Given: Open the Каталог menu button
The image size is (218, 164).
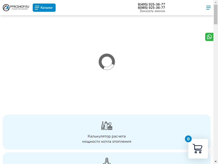Looking at the screenshot, I should 44,8.
